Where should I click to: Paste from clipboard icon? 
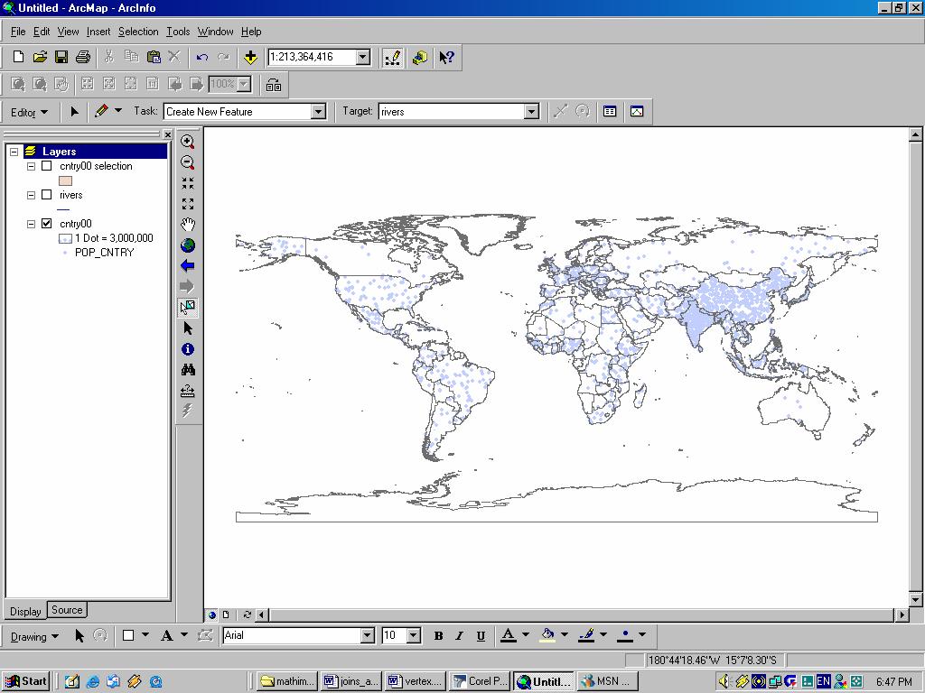[154, 57]
